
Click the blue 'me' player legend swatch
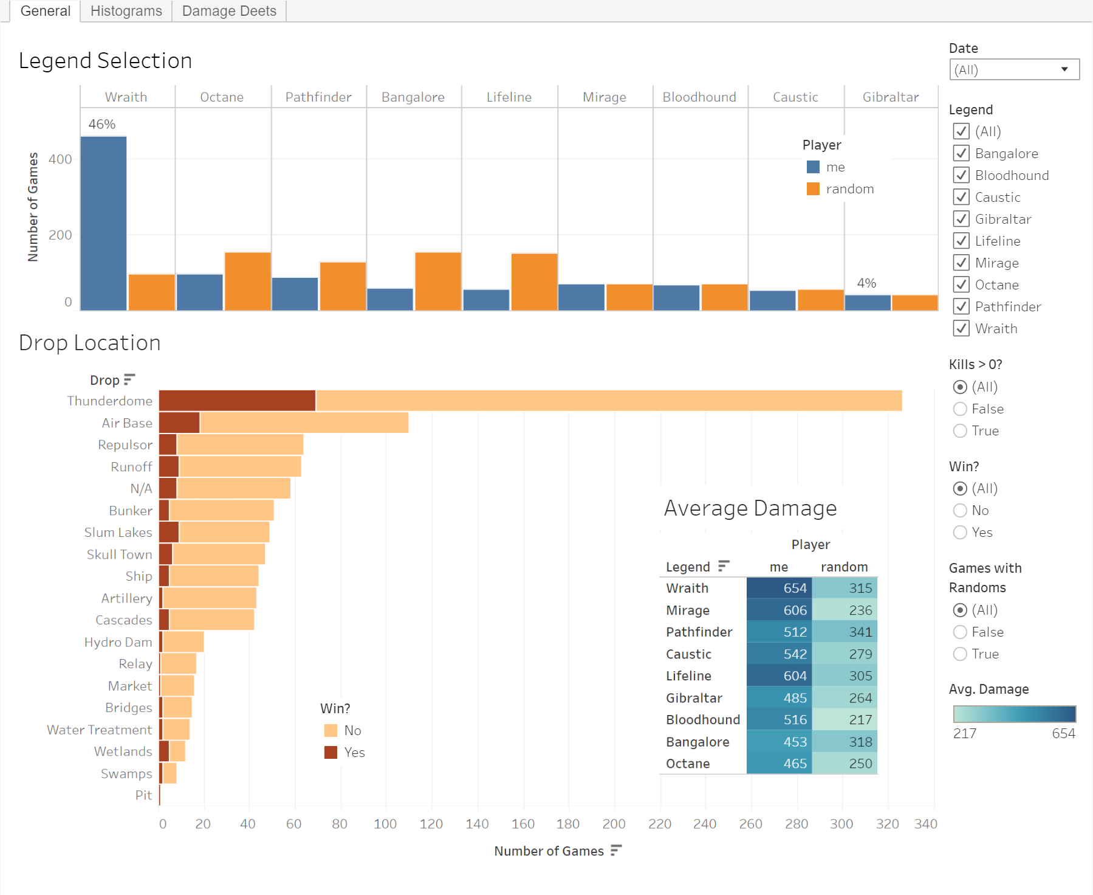point(813,167)
